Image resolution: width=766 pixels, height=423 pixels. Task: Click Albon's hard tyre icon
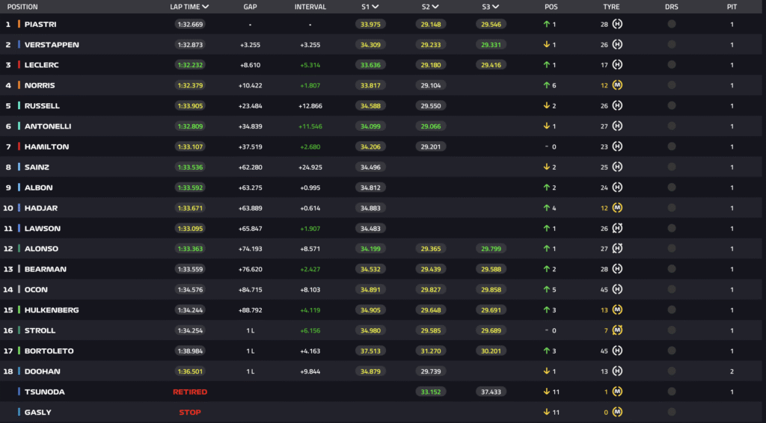coord(617,188)
